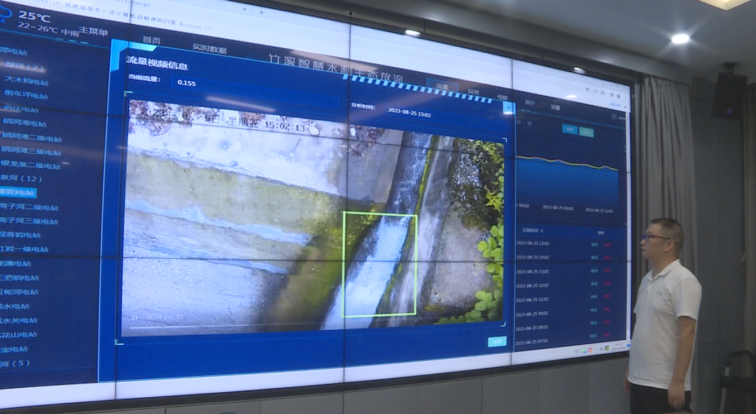
Task: Open the 首页 tab
Action: click(152, 41)
